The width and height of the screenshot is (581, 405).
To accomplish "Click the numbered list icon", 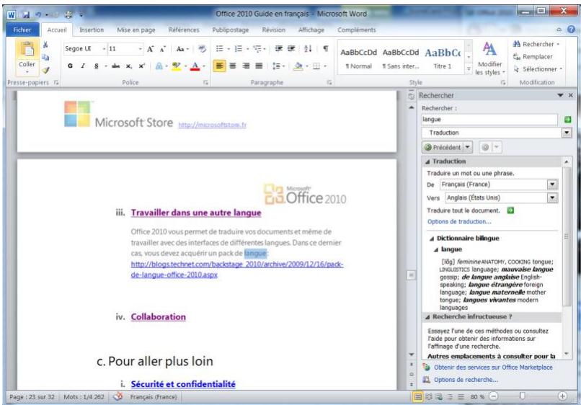I will coord(239,48).
